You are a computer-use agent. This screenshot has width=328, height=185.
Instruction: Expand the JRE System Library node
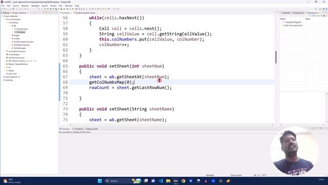(5, 61)
